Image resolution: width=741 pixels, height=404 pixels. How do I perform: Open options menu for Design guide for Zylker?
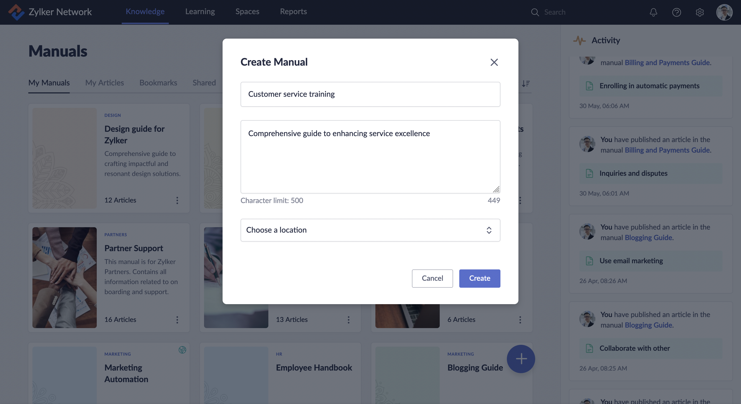point(177,200)
